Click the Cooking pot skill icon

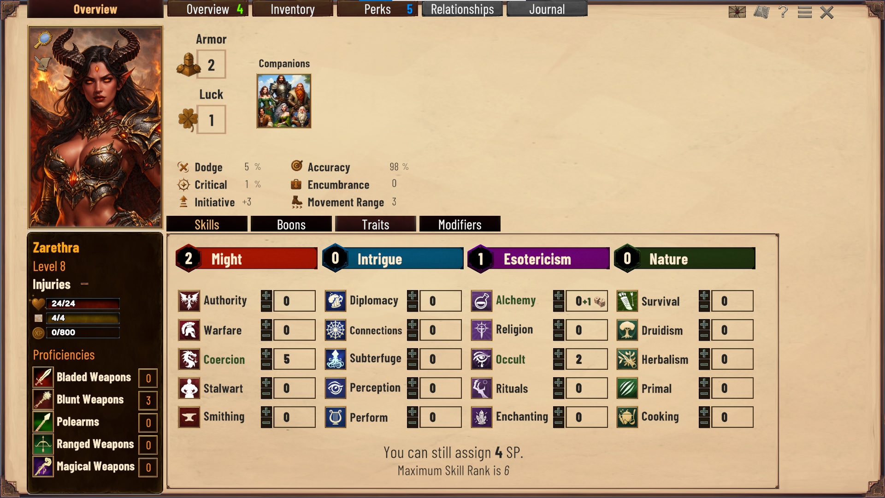(x=627, y=417)
